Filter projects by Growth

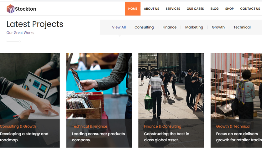[x=218, y=27]
